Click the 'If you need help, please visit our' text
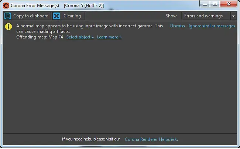This screenshot has height=149, width=240. pos(91,139)
